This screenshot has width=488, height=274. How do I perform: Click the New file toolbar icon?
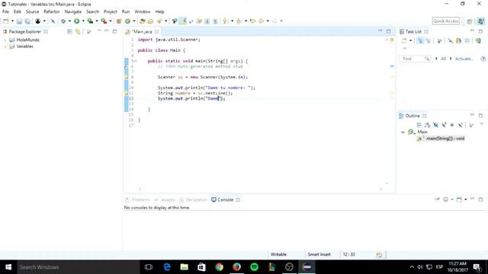click(x=6, y=21)
